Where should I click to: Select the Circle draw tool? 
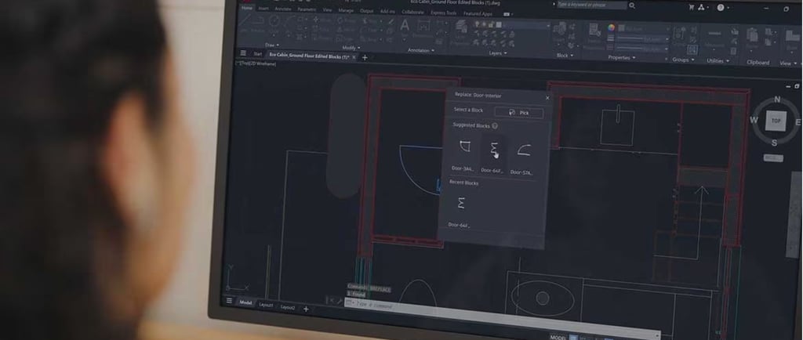(x=274, y=21)
